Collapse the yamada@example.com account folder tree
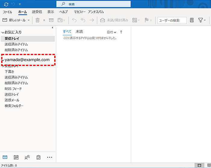The image size is (211, 168). click(3, 60)
